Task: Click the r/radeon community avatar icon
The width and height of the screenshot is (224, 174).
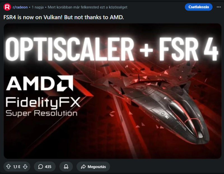Action: point(7,7)
